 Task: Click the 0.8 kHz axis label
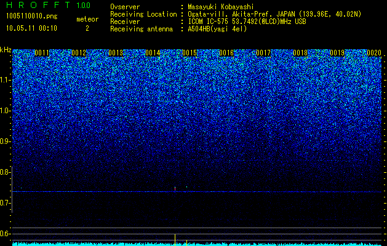[6, 172]
